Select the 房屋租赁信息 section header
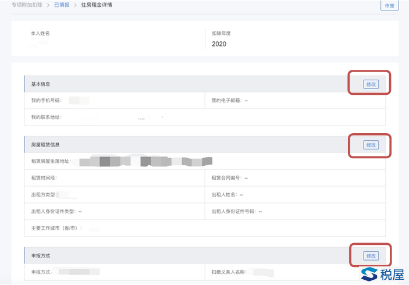This screenshot has width=409, height=285. (45, 145)
